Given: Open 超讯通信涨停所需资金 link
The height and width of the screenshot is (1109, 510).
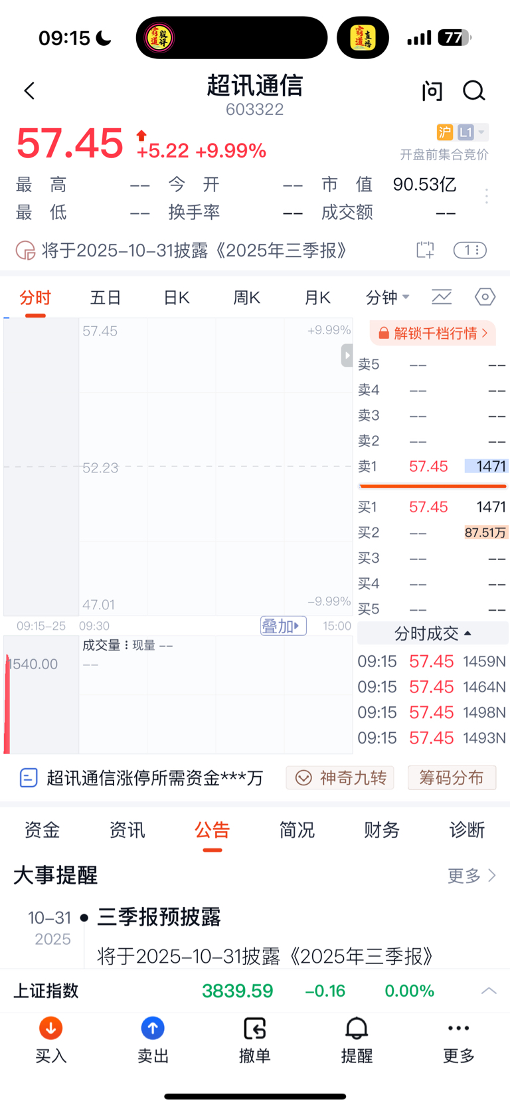Looking at the screenshot, I should [x=141, y=778].
